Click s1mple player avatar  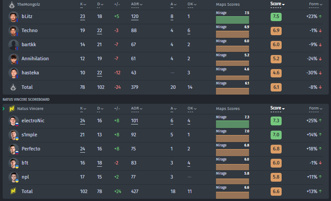point(13,135)
